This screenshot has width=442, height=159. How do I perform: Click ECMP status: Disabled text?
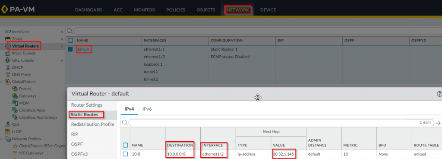(230, 57)
